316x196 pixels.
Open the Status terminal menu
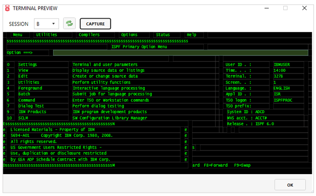click(x=163, y=35)
